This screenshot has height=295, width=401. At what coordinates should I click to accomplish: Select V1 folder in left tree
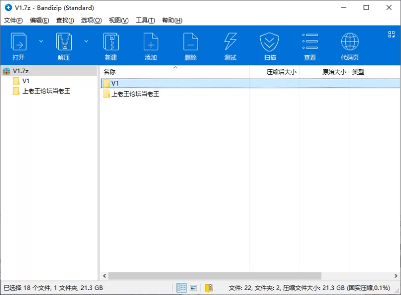pos(26,81)
